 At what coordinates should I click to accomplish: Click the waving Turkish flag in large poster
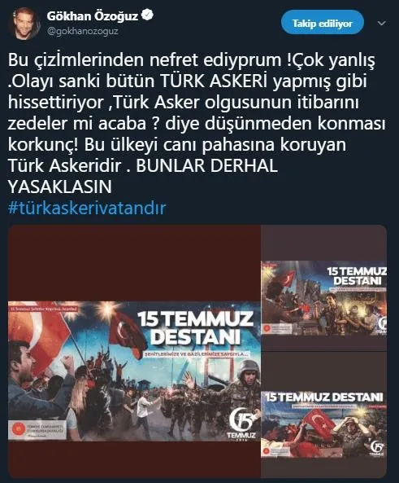(128, 332)
